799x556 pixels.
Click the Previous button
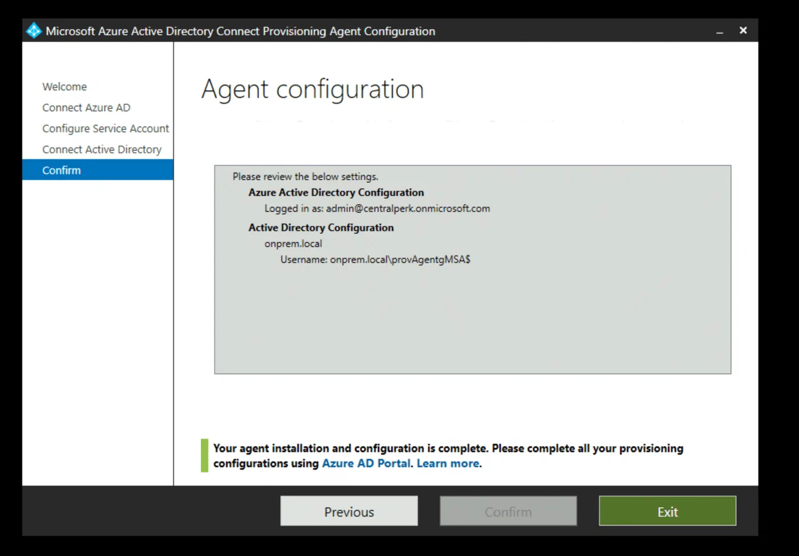[349, 511]
